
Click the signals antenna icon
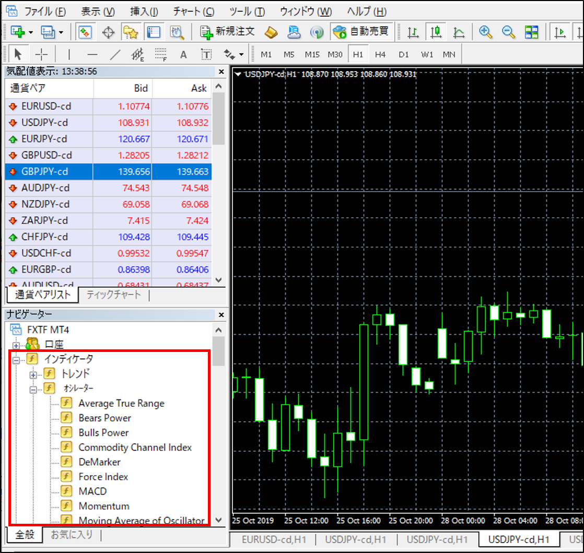(317, 32)
